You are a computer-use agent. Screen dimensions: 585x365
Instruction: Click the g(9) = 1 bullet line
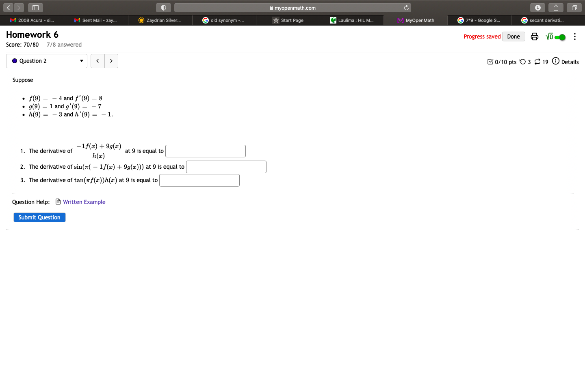[65, 106]
